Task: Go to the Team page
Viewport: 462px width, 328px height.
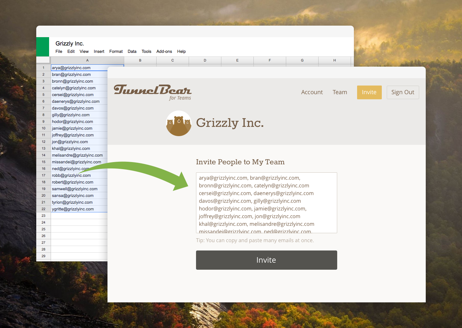Action: coord(340,92)
